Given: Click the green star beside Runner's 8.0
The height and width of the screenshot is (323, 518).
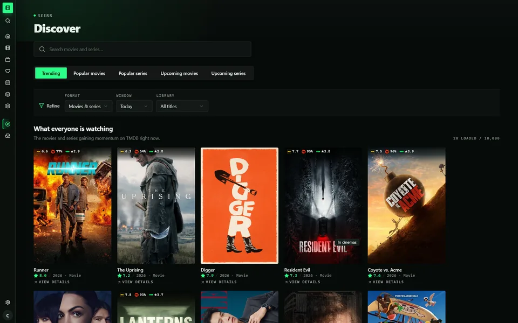Looking at the screenshot, I should click(36, 276).
